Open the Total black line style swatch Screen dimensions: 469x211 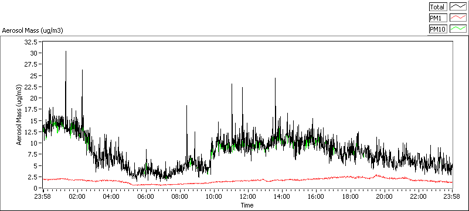458,7
